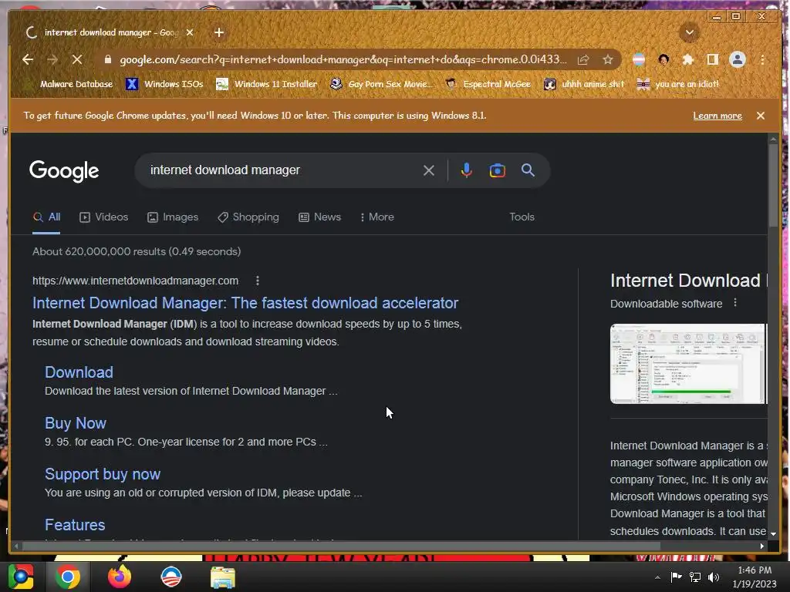Switch to Videos results tab
790x592 pixels.
104,217
